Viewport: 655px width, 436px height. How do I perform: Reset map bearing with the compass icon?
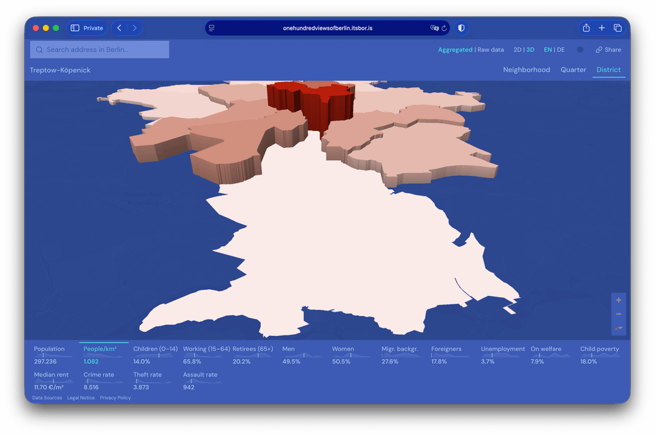click(619, 328)
